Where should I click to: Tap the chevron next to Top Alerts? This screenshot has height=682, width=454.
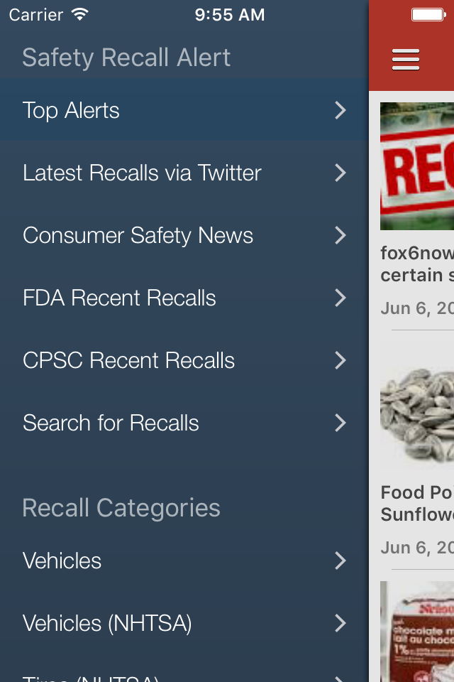point(341,110)
